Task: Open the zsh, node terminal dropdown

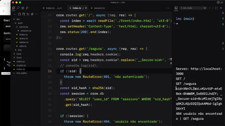Action: point(193,8)
